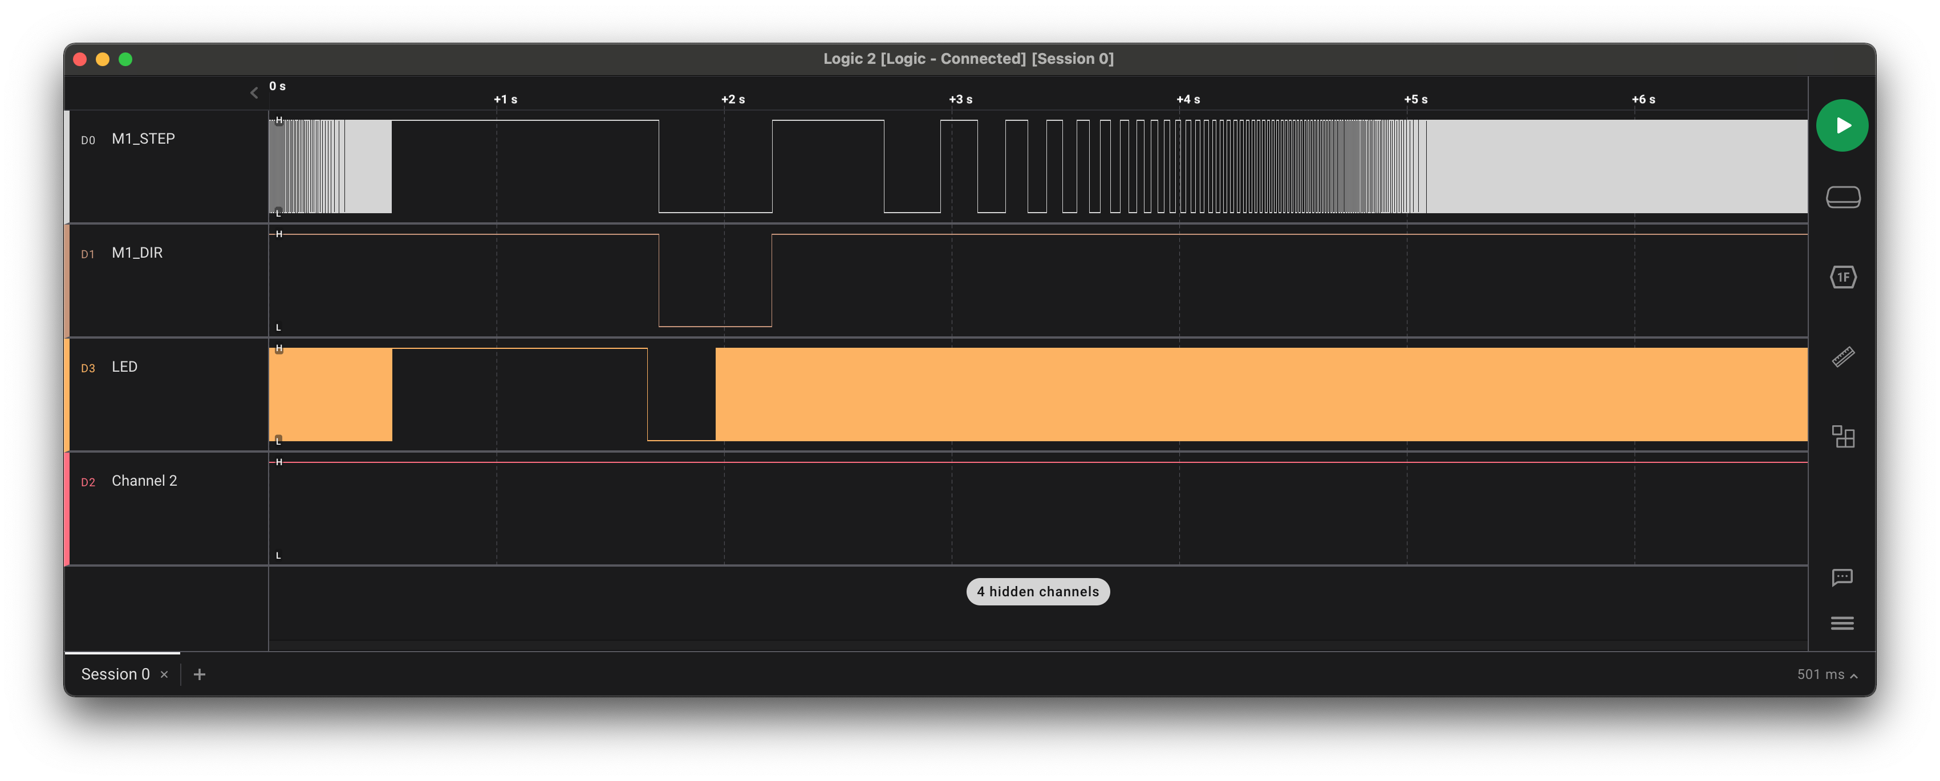1940x781 pixels.
Task: Click the Channel 2 label
Action: [144, 481]
